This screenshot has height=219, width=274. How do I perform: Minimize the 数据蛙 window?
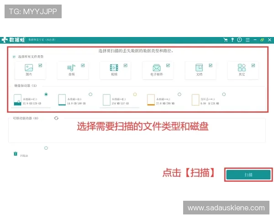[x=255, y=40]
